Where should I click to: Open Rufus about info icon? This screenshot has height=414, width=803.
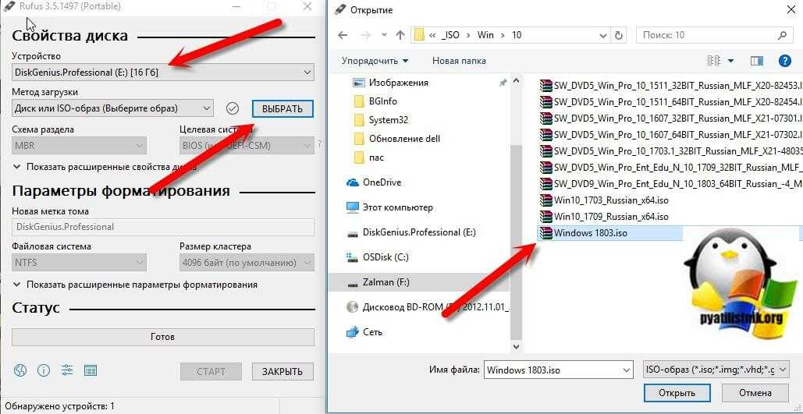tap(44, 370)
